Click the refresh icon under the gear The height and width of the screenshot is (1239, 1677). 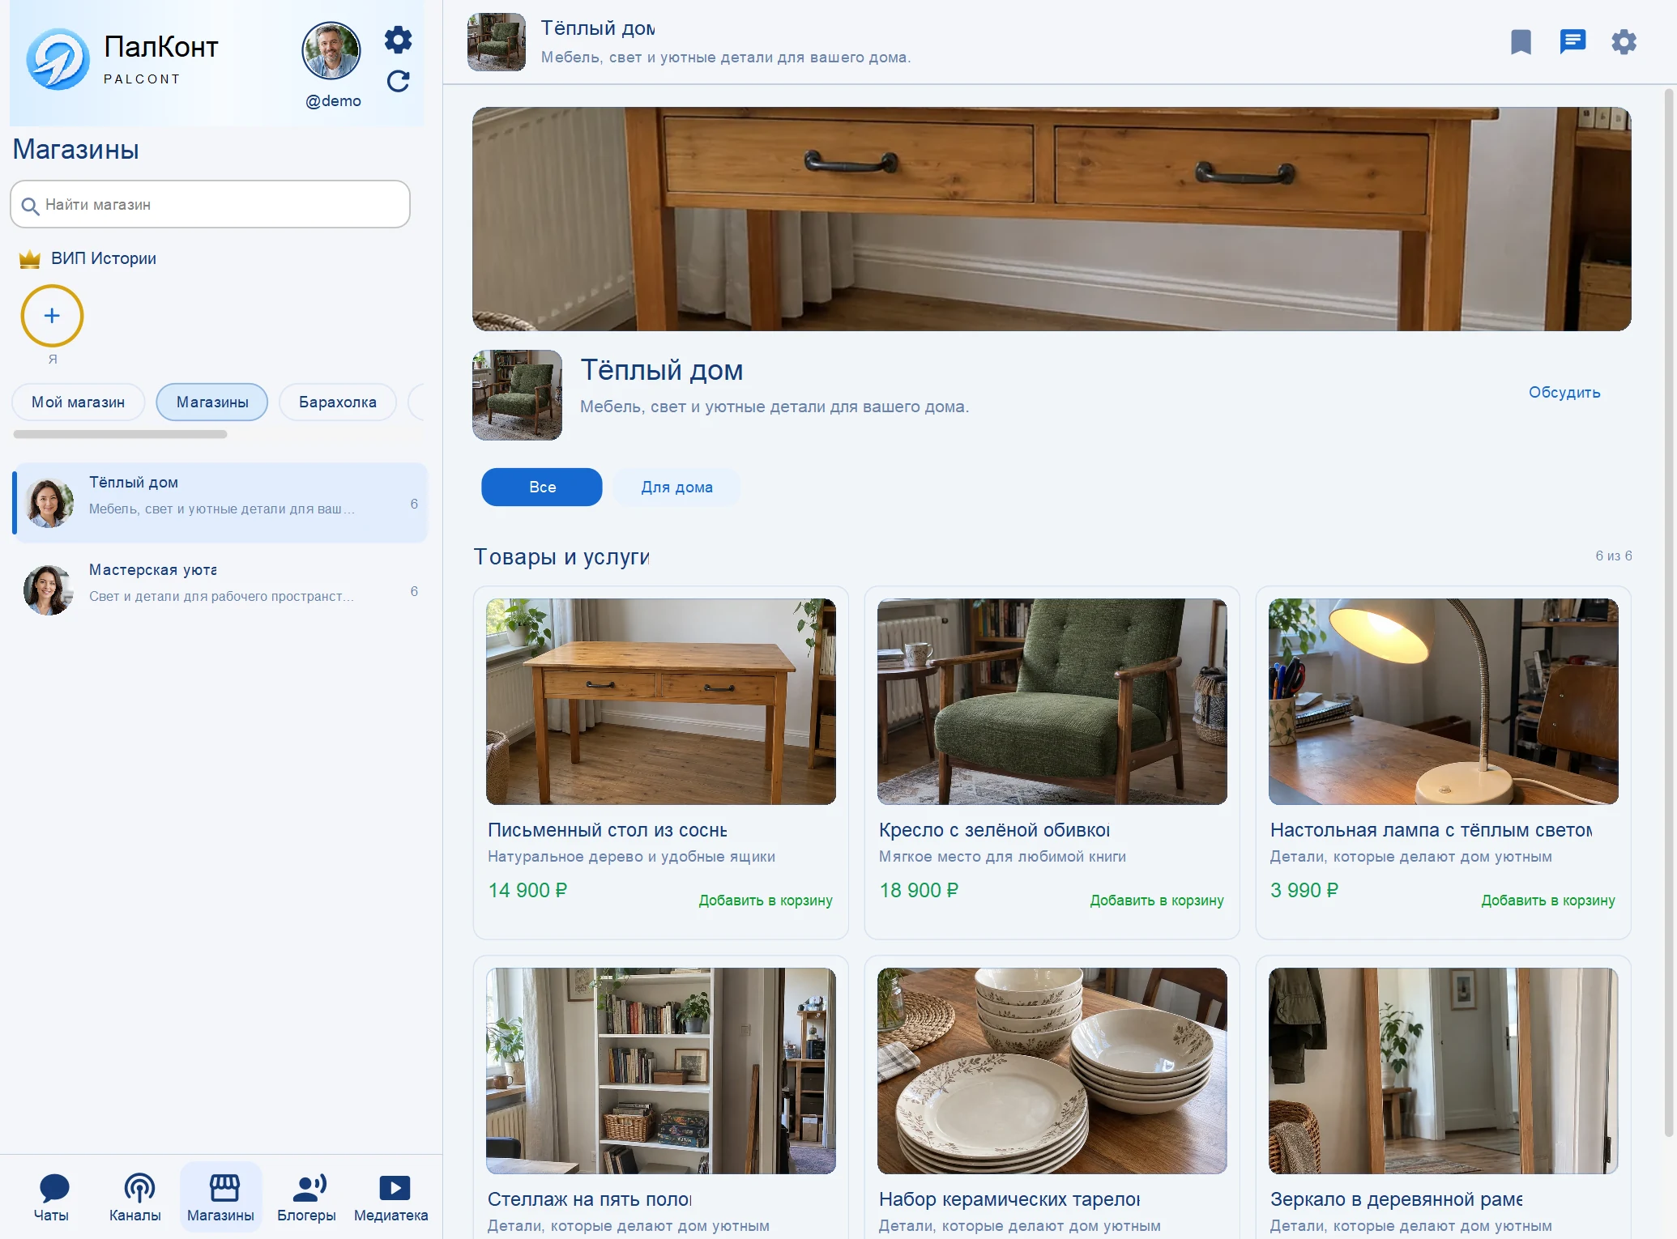pos(398,82)
